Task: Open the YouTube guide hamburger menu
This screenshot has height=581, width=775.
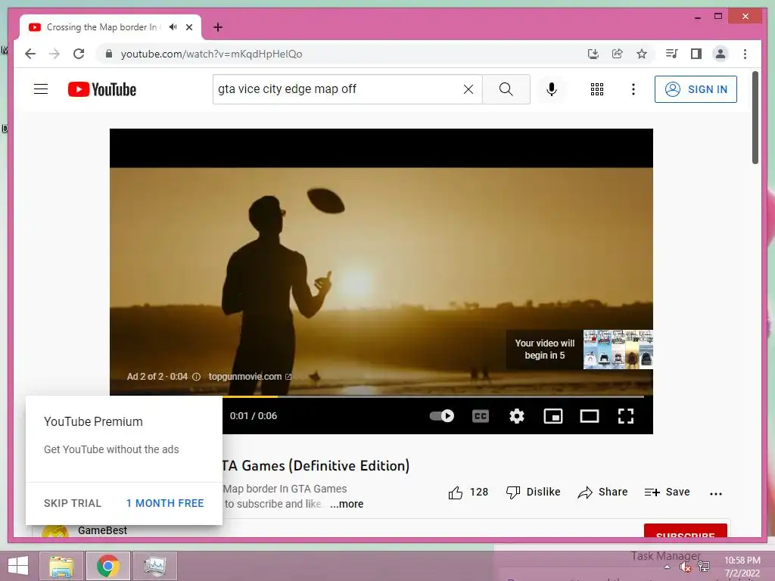Action: (41, 89)
